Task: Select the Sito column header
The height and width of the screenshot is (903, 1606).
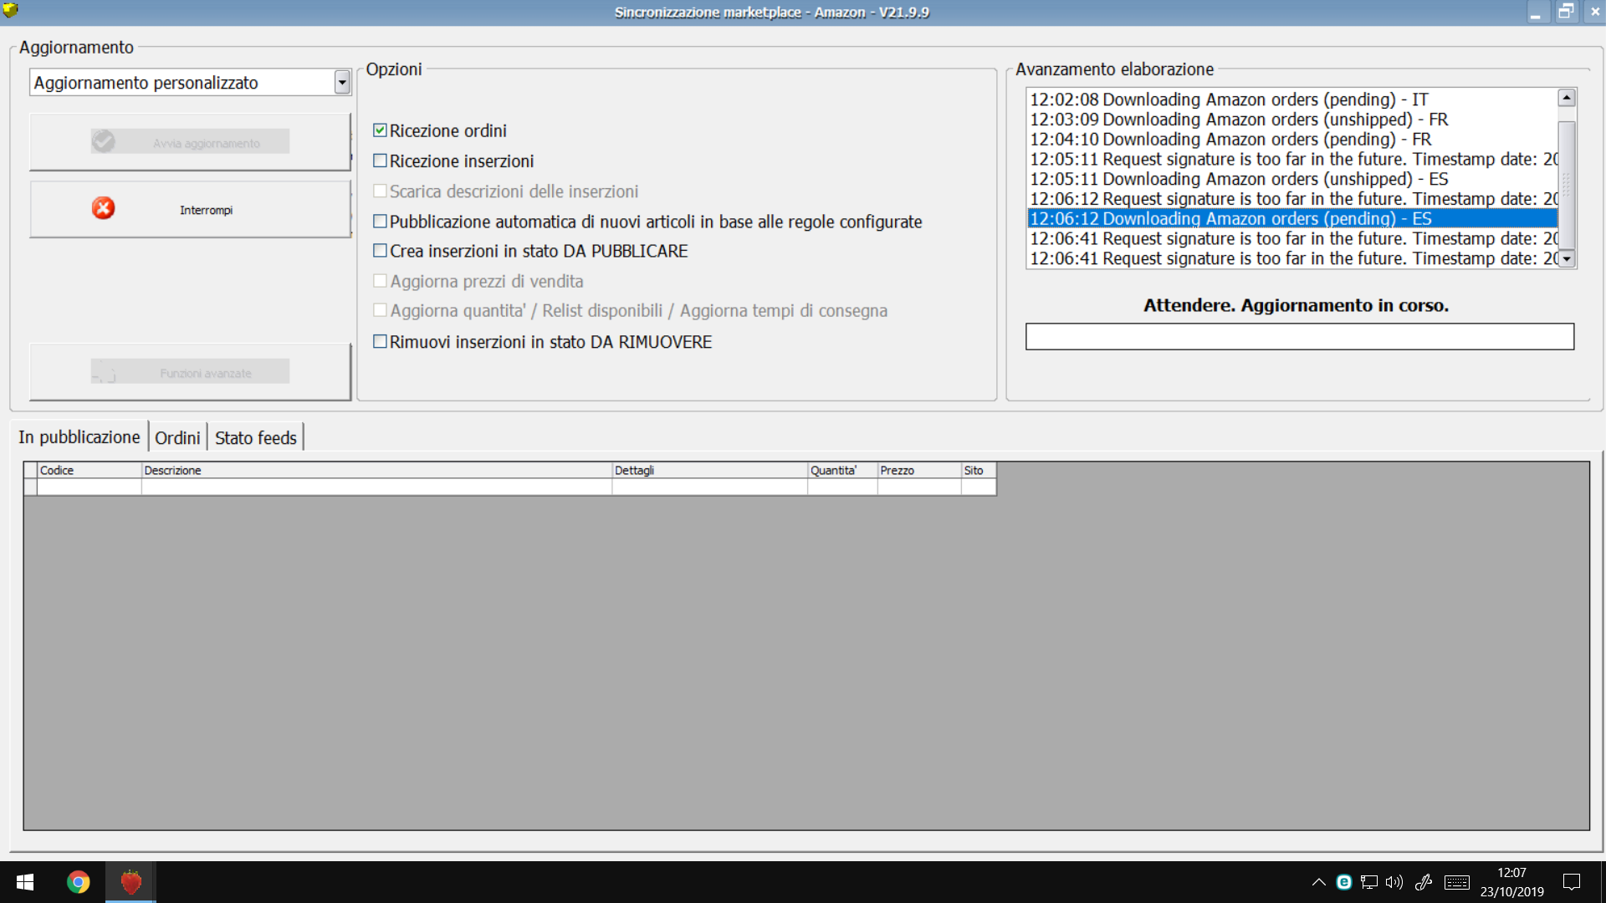Action: click(979, 471)
